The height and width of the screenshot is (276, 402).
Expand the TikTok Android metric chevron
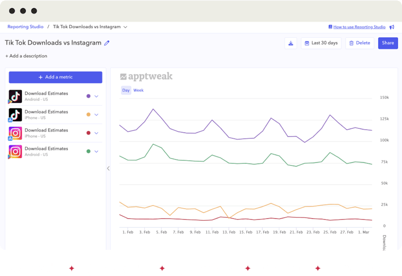(96, 96)
